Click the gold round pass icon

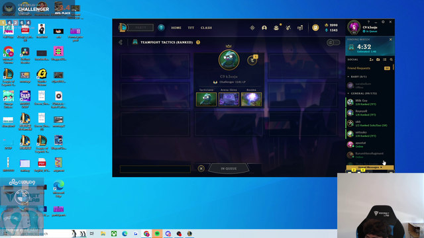coord(315,28)
